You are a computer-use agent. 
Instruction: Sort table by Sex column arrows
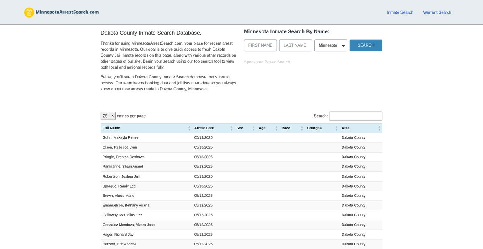[x=254, y=128]
